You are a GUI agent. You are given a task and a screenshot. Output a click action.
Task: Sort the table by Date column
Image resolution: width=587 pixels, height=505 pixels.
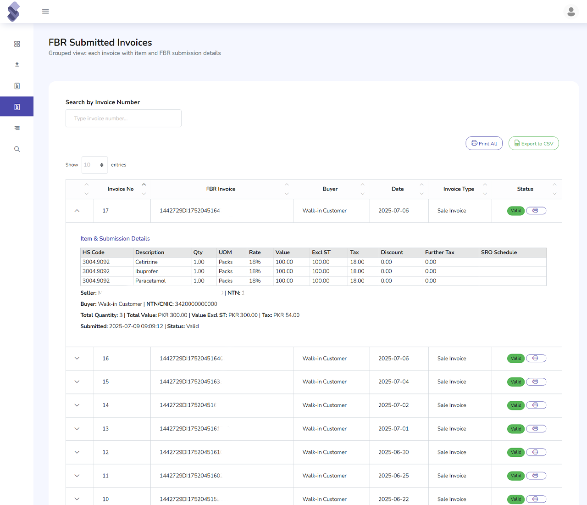click(398, 189)
